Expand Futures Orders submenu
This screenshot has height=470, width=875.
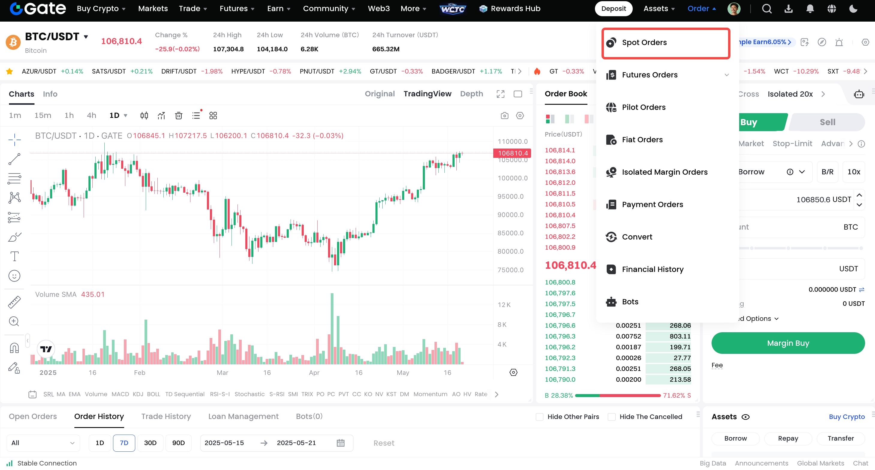(727, 75)
